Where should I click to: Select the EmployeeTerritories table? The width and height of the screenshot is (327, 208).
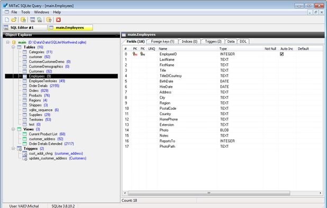click(x=47, y=81)
